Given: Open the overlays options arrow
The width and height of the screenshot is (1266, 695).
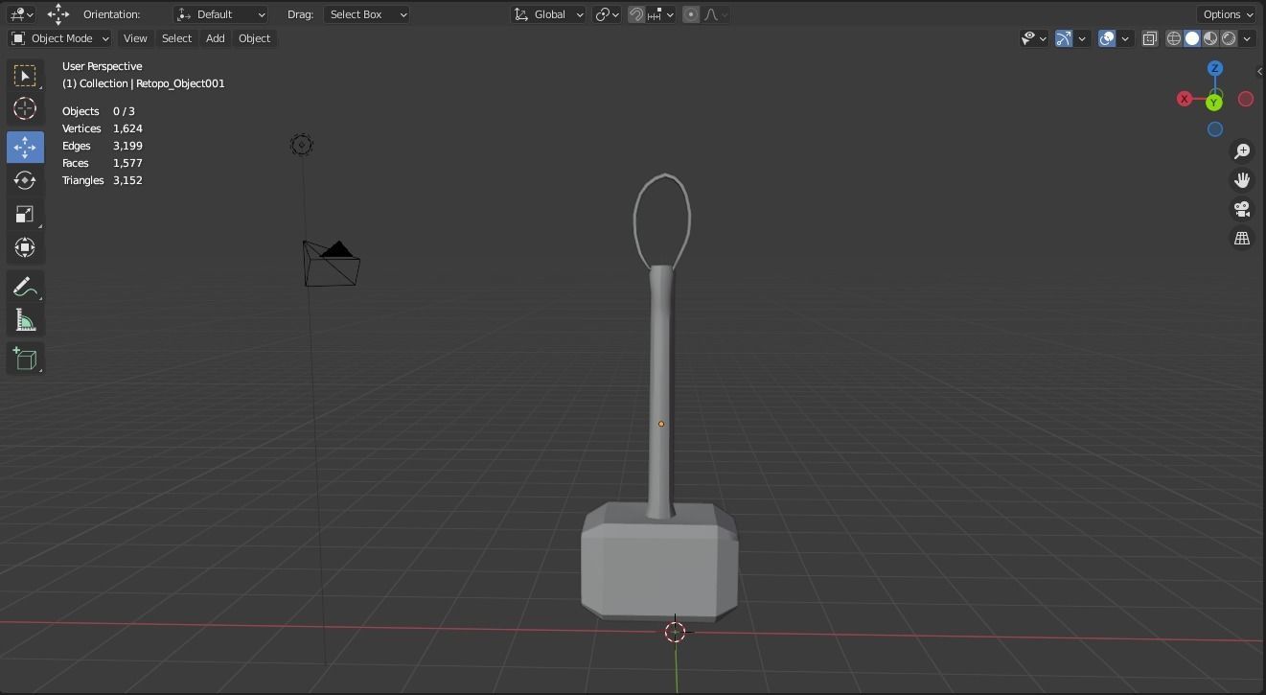Looking at the screenshot, I should 1125,38.
